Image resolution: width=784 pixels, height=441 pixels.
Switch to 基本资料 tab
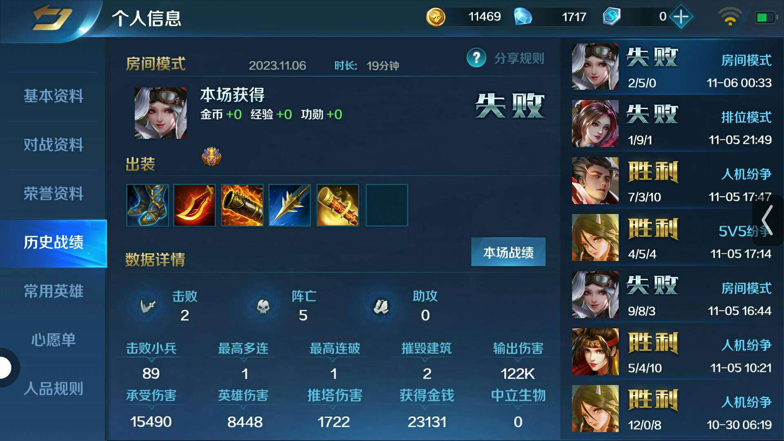click(53, 96)
